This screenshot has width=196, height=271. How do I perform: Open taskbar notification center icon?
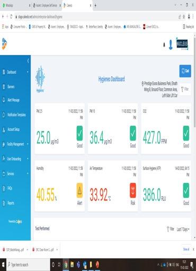(x=192, y=265)
